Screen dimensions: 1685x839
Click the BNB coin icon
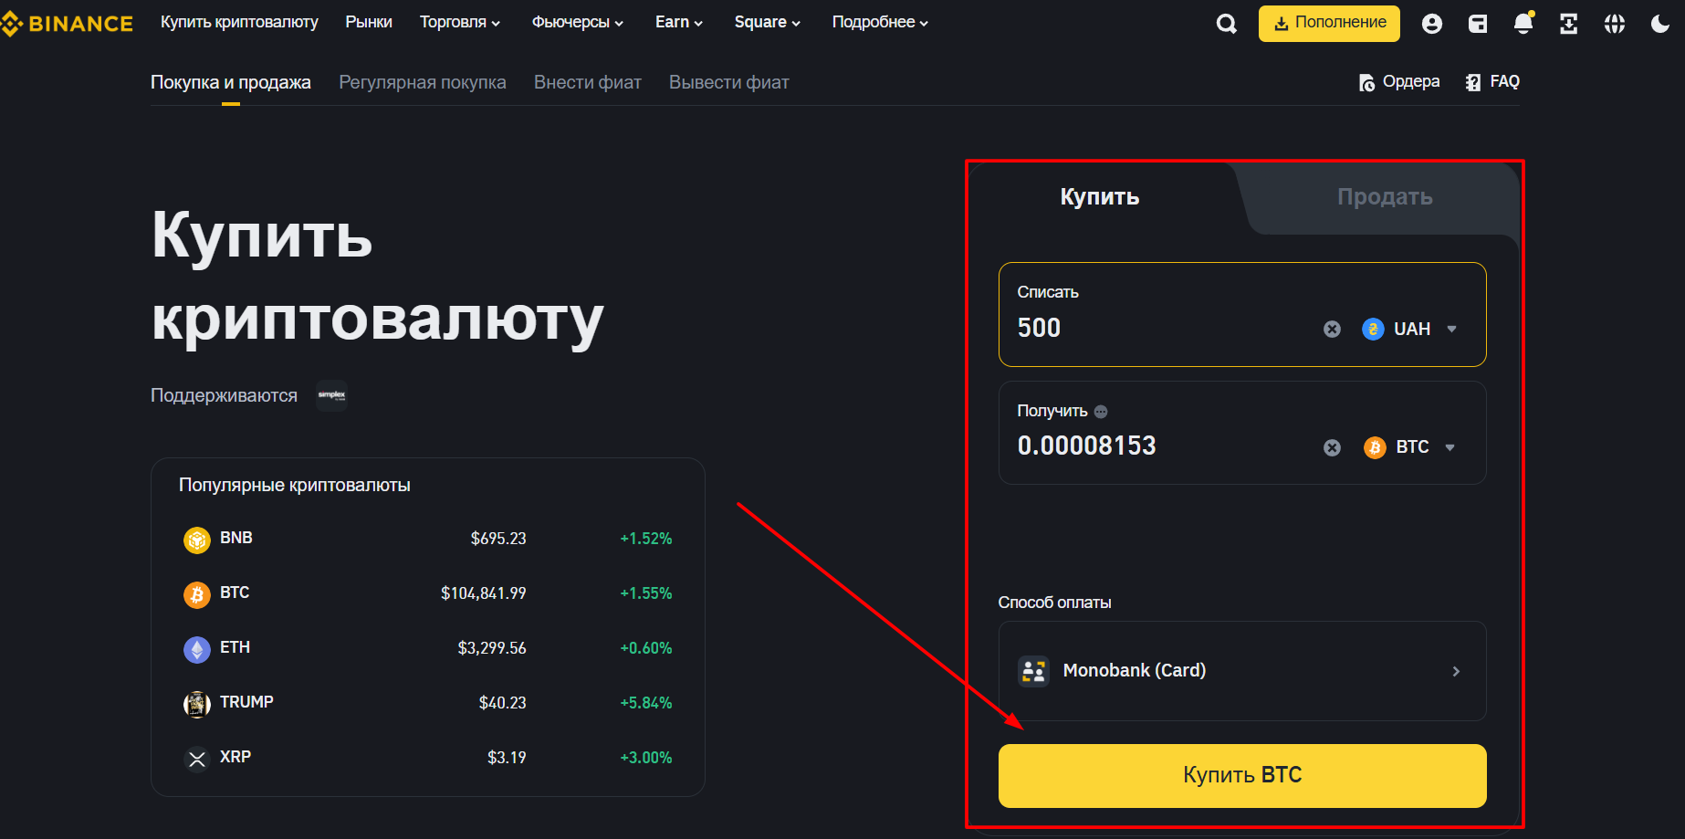[x=197, y=540]
